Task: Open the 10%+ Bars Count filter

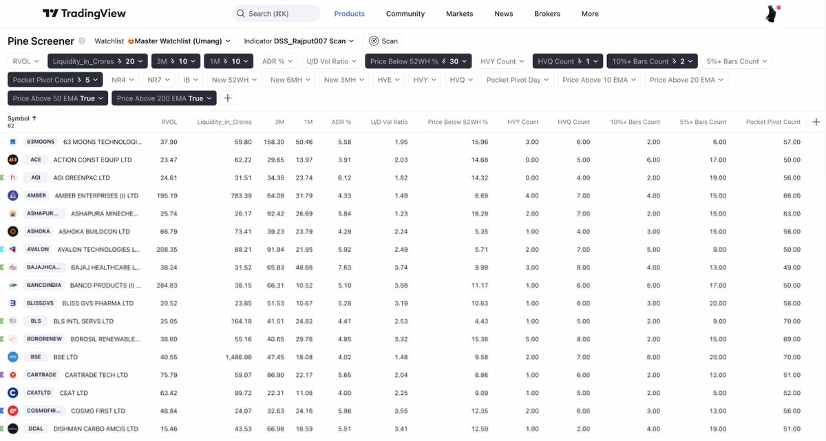Action: click(652, 61)
